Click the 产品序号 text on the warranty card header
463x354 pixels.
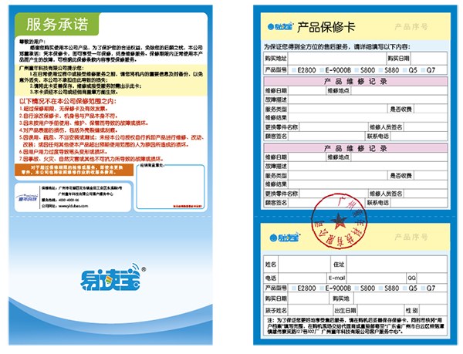[411, 27]
